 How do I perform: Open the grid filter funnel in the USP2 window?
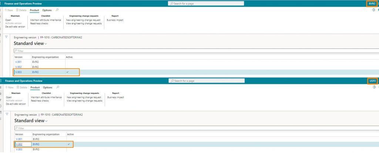pos(7,114)
